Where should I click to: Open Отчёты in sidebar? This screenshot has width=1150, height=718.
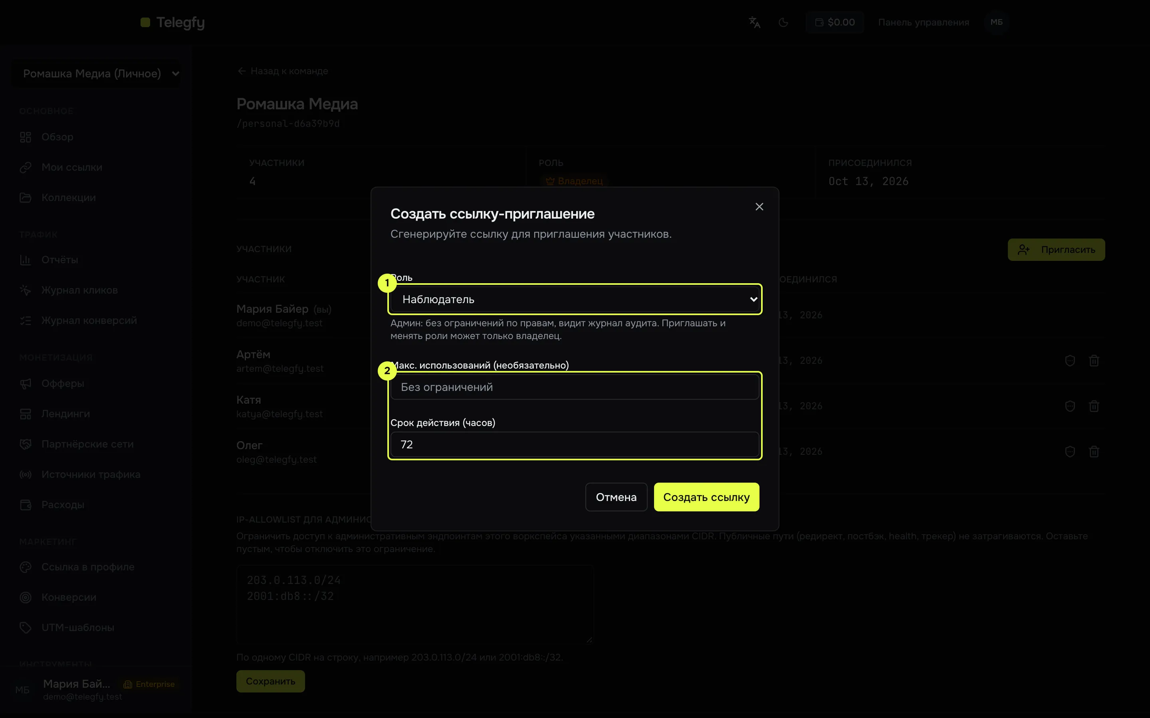point(59,260)
